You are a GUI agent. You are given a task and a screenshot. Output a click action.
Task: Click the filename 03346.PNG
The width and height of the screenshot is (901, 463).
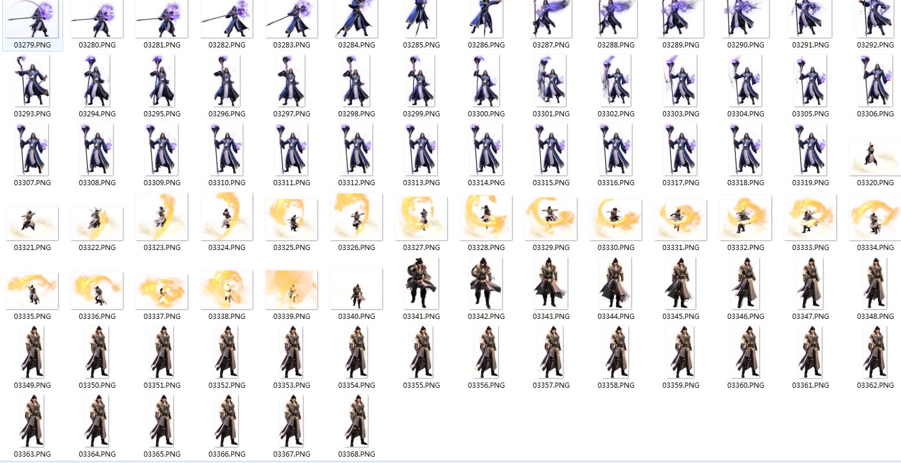[746, 316]
